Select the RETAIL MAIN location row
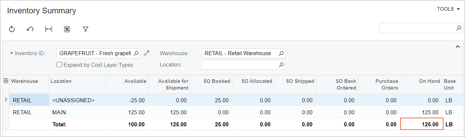The image size is (465, 137). (x=59, y=113)
